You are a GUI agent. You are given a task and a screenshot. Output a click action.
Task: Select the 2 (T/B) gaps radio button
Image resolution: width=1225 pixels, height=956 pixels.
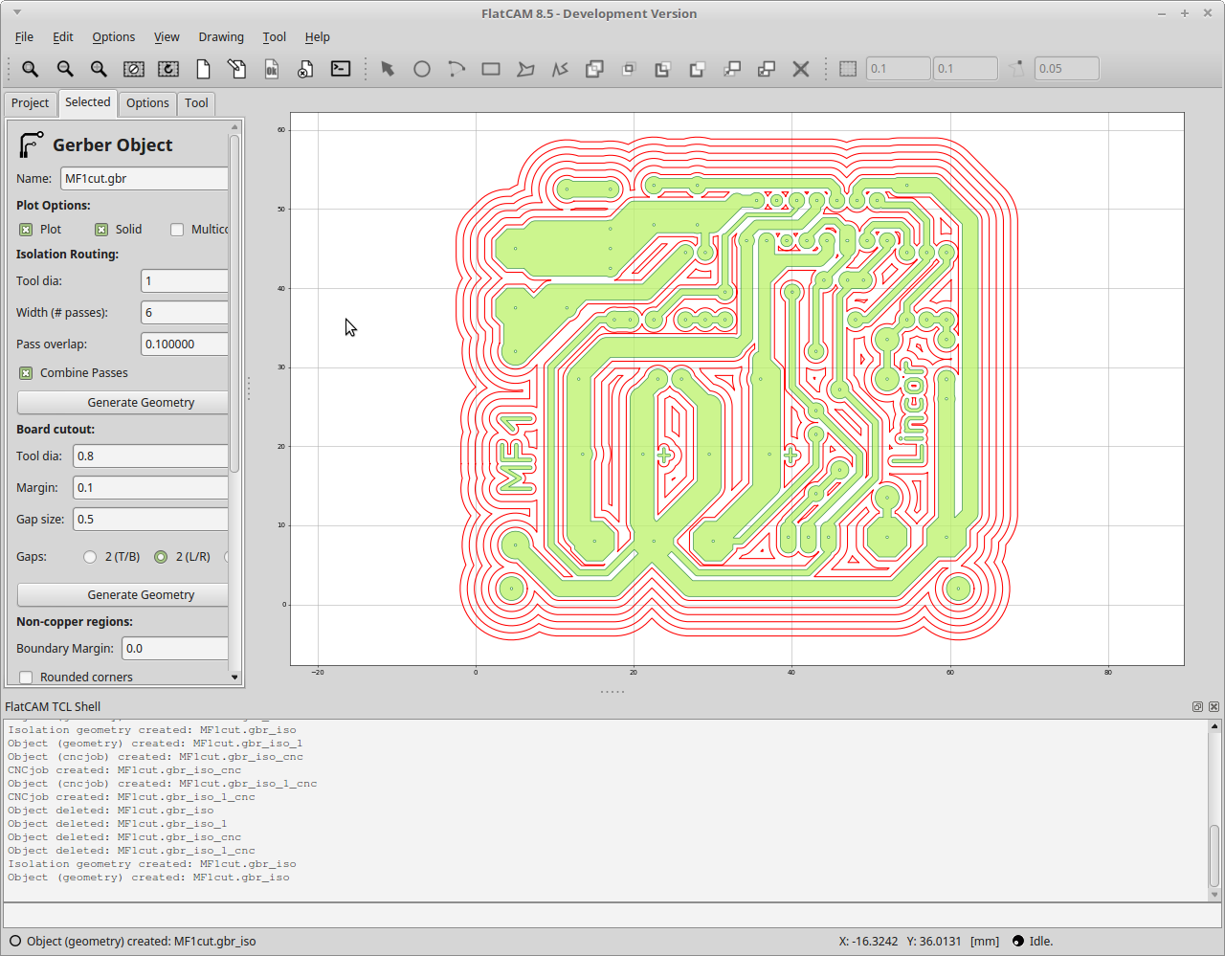point(90,557)
